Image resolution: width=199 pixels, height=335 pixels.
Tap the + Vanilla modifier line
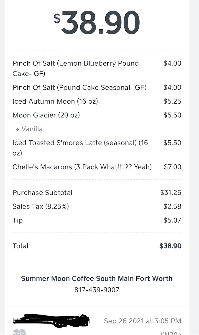29,129
